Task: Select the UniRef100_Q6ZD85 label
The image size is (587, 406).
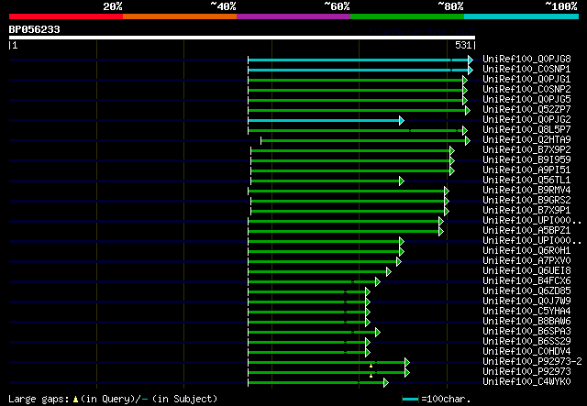Action: (x=526, y=291)
